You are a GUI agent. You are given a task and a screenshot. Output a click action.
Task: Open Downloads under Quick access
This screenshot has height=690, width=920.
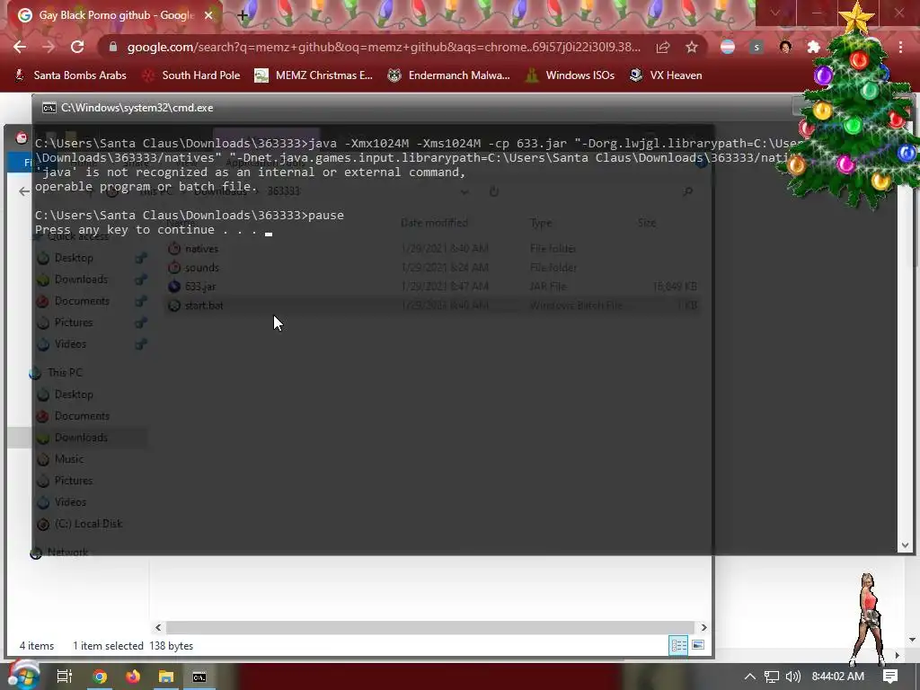tap(80, 279)
